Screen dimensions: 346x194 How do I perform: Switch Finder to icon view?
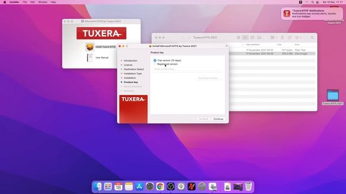pyautogui.click(x=238, y=38)
